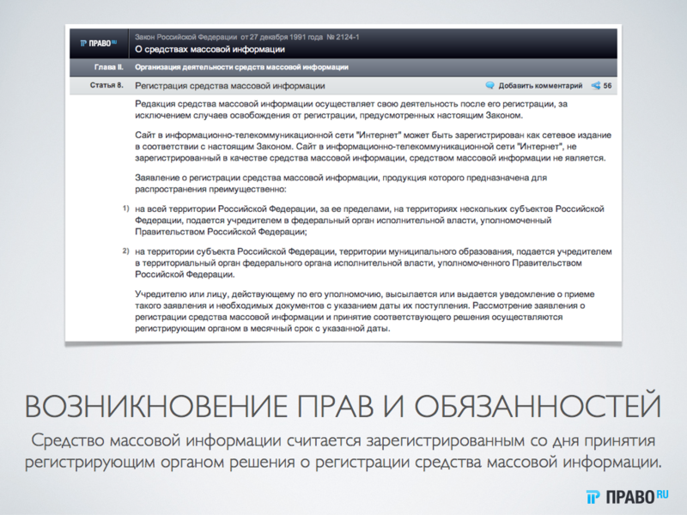Screen dimensions: 687x515
Task: Select list item marked '1)'
Action: pos(125,209)
